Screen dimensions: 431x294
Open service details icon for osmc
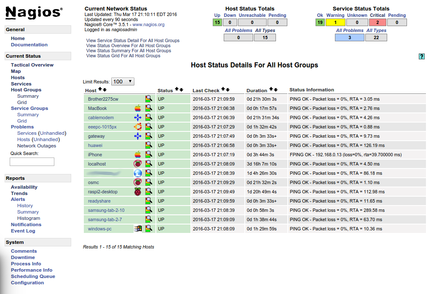(x=148, y=182)
